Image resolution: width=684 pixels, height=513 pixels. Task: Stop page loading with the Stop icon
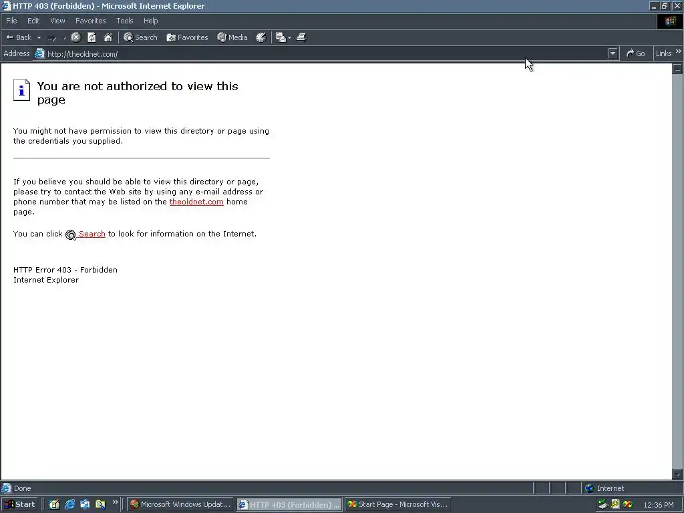[76, 37]
